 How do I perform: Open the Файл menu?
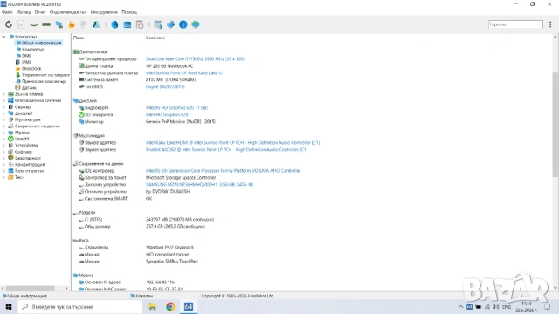point(7,12)
